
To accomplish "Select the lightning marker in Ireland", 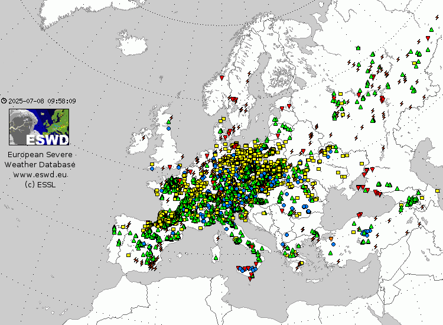I will pos(144,138).
